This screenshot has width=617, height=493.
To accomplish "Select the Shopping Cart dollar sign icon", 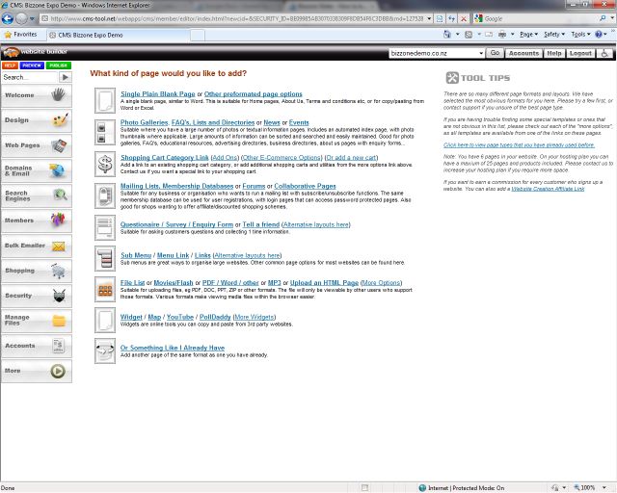I will point(105,163).
